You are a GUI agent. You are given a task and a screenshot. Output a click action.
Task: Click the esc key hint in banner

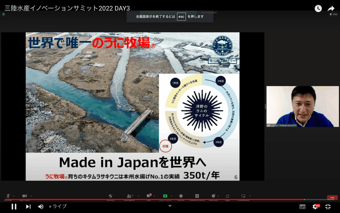pos(181,17)
